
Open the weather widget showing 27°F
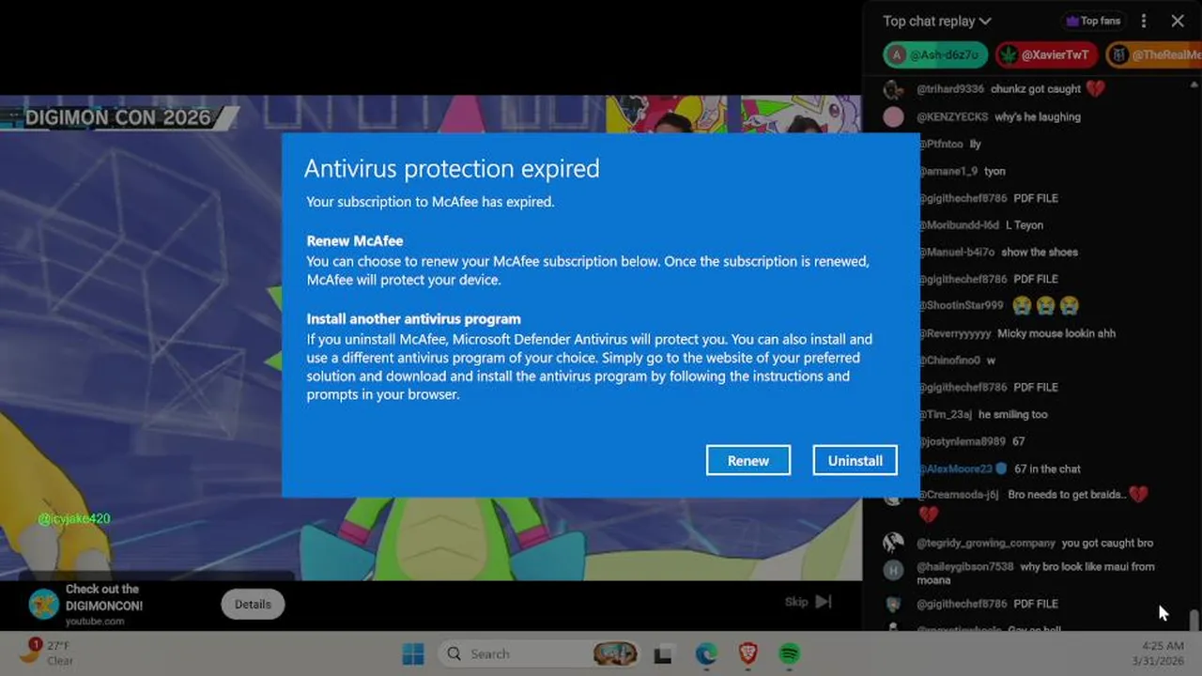click(47, 653)
